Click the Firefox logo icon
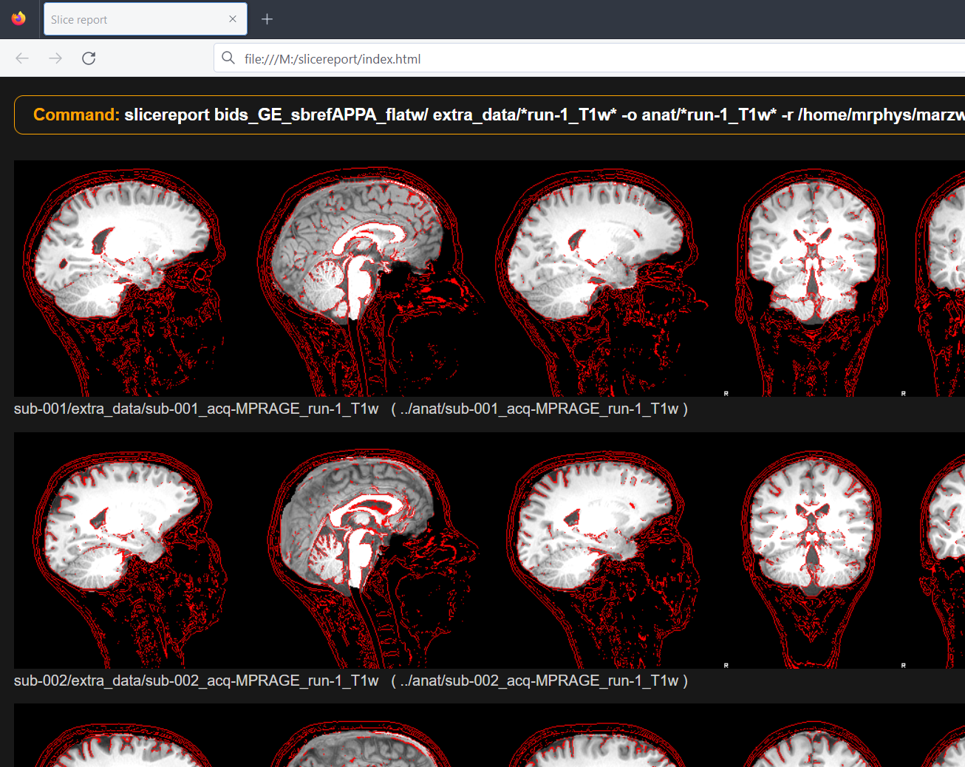The width and height of the screenshot is (965, 767). pos(18,18)
